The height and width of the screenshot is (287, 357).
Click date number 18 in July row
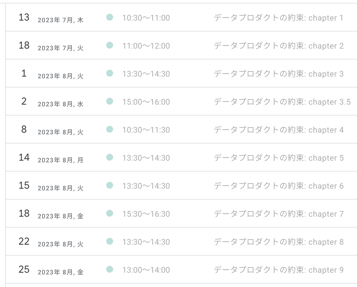pyautogui.click(x=24, y=45)
